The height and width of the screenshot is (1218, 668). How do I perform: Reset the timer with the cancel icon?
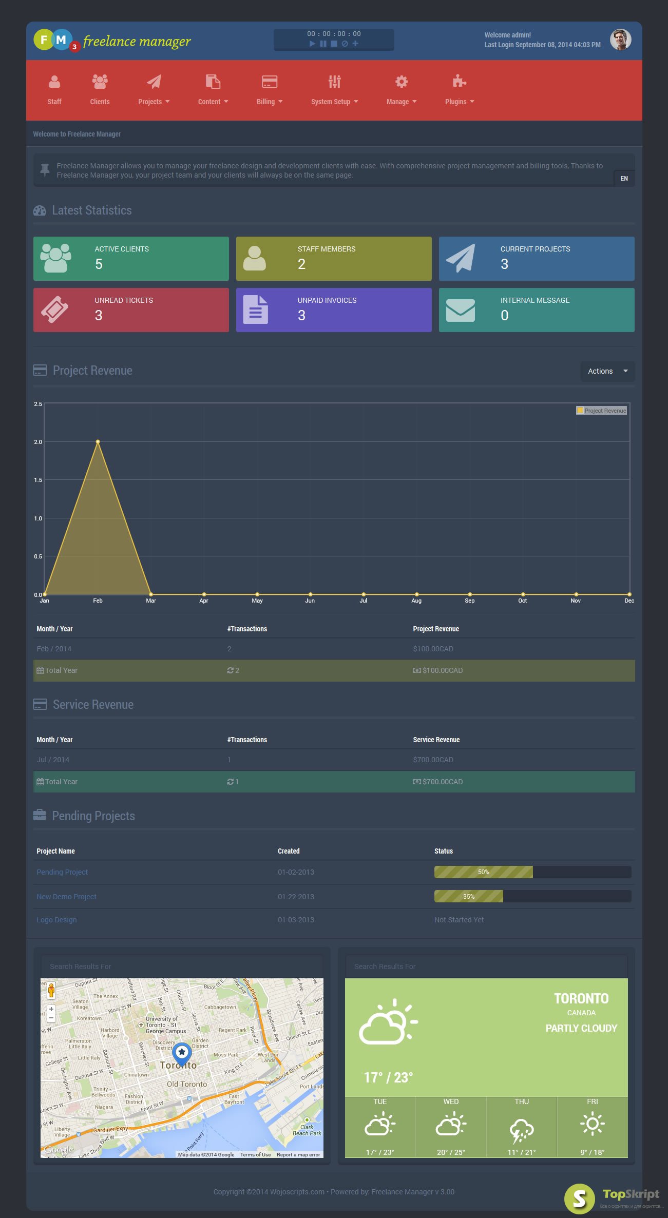[345, 44]
